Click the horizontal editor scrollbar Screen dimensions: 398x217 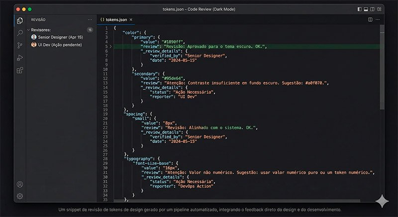point(237,201)
